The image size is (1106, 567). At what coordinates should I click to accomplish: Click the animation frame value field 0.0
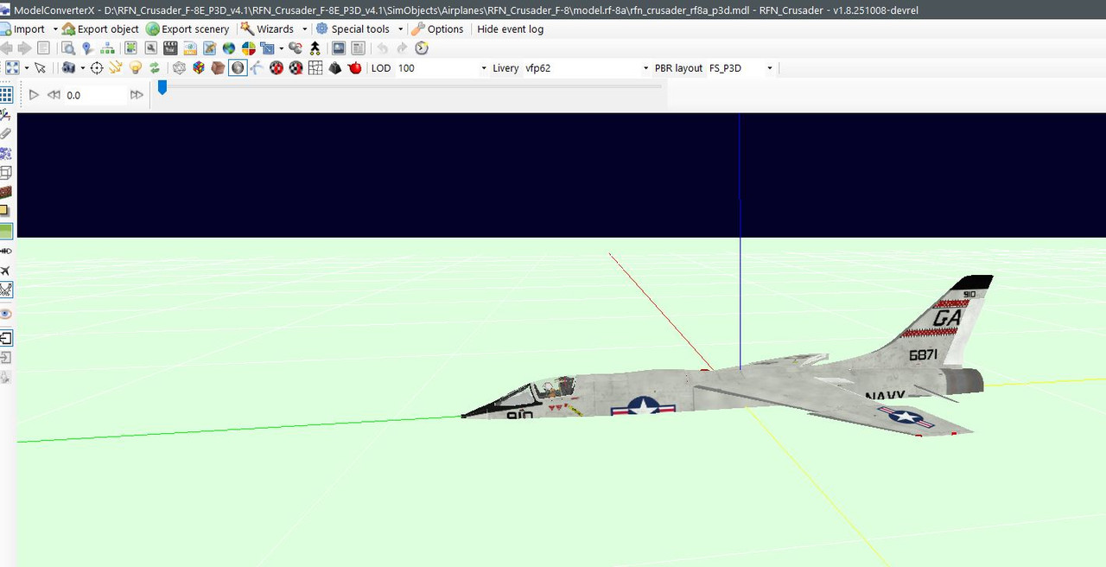95,95
